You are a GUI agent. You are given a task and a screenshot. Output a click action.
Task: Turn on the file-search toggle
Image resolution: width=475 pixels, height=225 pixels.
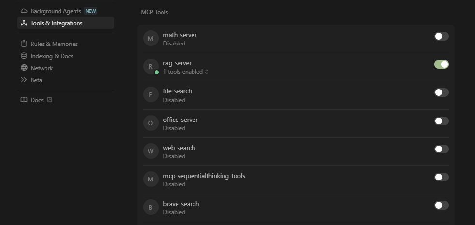click(441, 92)
